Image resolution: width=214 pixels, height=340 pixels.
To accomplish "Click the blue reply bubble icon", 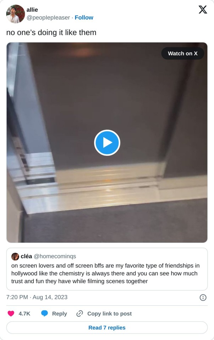I will (44, 313).
